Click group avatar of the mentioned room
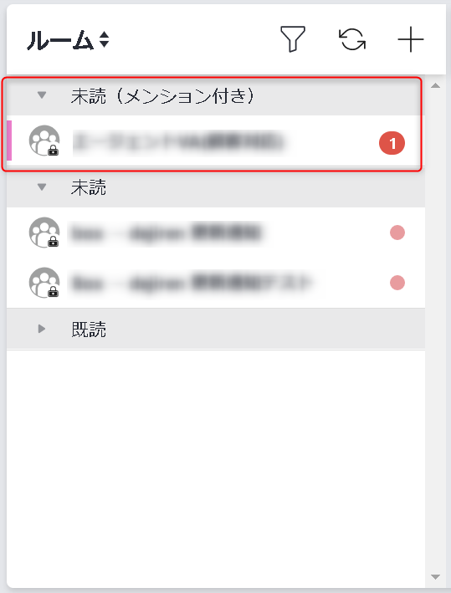 [x=44, y=141]
